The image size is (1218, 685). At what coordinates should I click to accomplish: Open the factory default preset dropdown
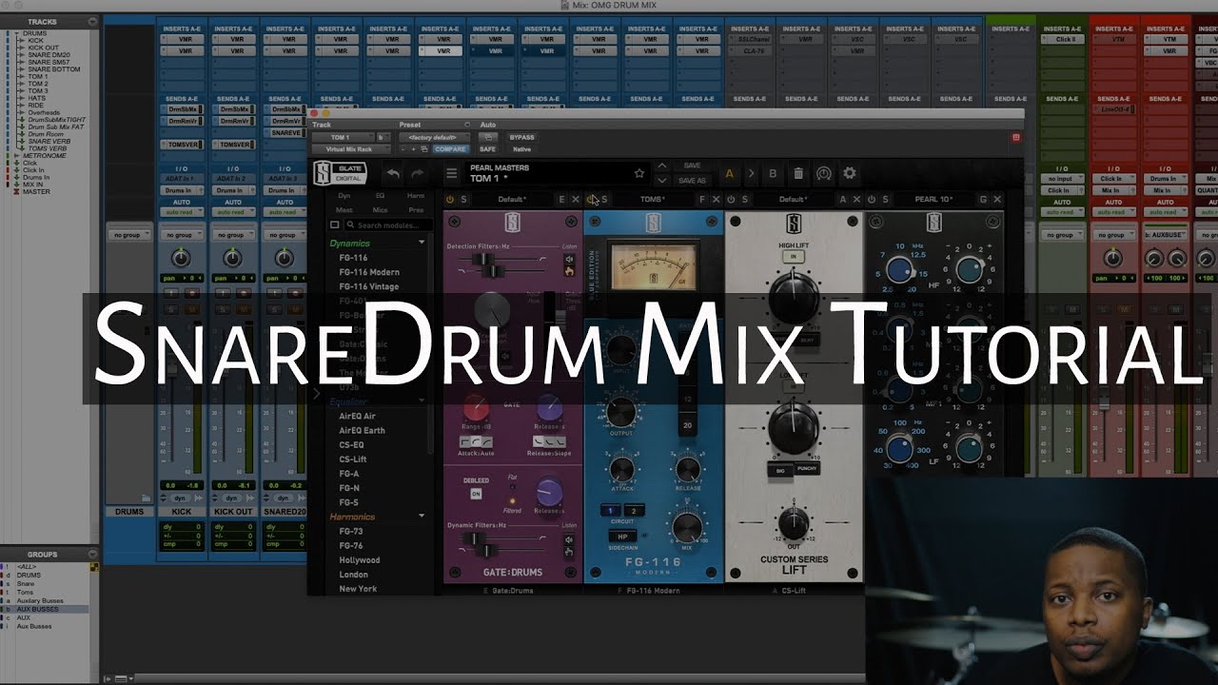pyautogui.click(x=435, y=137)
